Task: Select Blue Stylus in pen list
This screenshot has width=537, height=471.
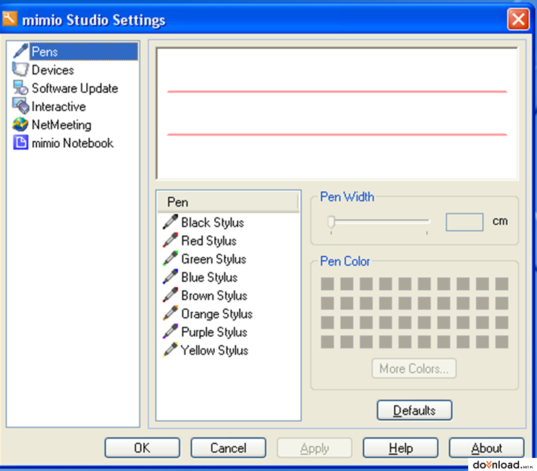Action: tap(209, 277)
